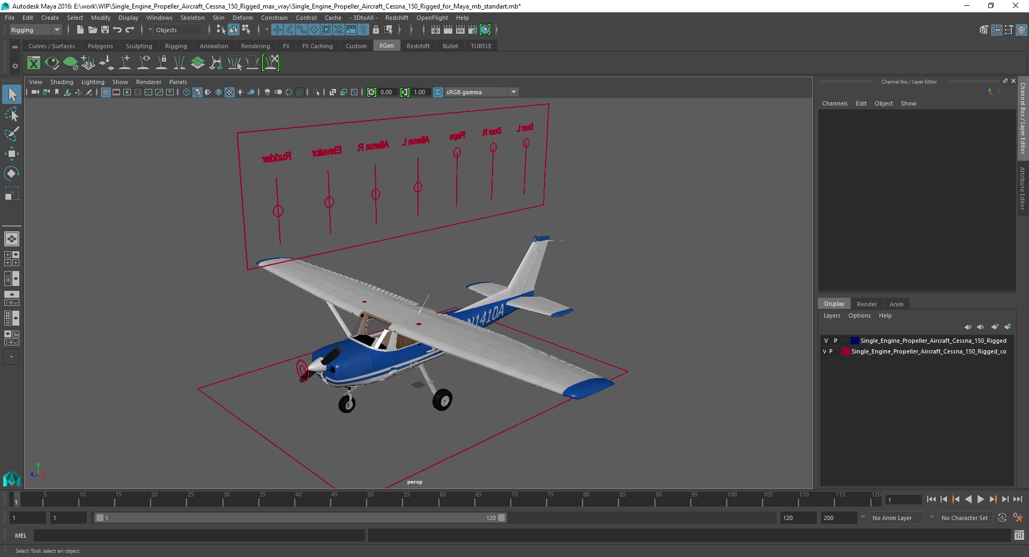
Task: Create a new scene file
Action: coord(80,30)
